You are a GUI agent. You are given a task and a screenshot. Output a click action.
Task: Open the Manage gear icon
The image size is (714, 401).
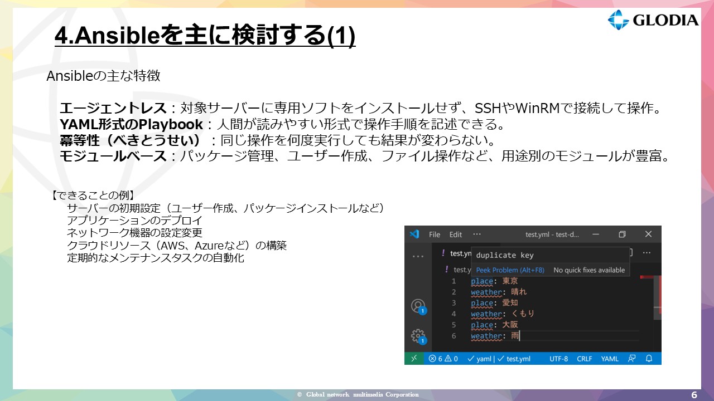(418, 336)
